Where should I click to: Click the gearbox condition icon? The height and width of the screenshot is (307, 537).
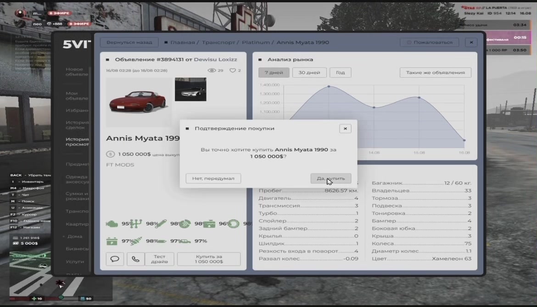click(136, 224)
